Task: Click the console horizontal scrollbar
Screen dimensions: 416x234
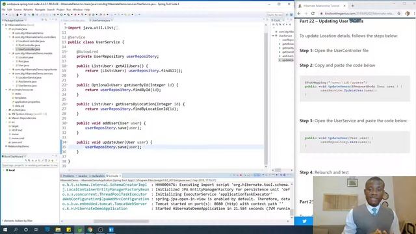Action: pos(122,221)
